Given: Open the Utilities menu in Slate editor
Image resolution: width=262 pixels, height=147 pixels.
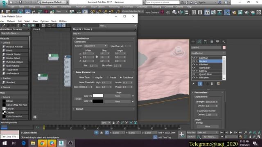Looking at the screenshot, I should [x=63, y=21].
